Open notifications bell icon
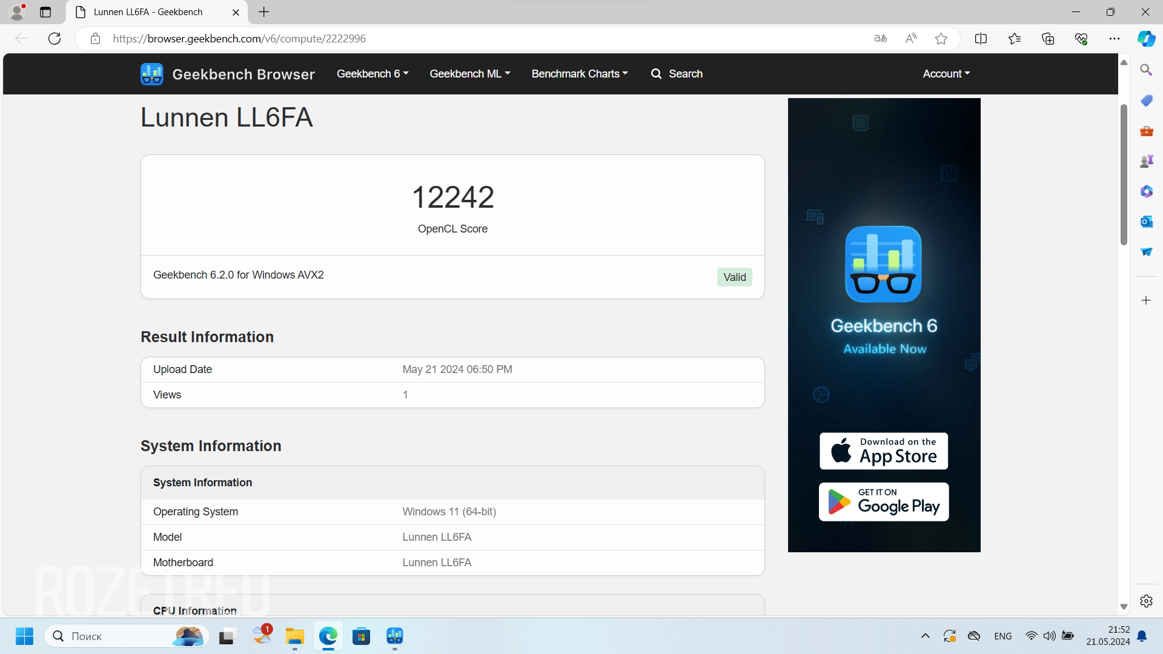 click(1142, 636)
